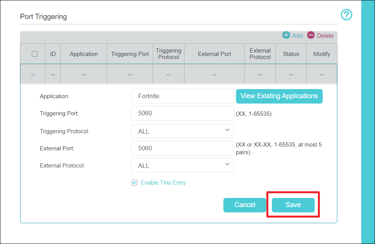Click the Application column header

pos(84,54)
